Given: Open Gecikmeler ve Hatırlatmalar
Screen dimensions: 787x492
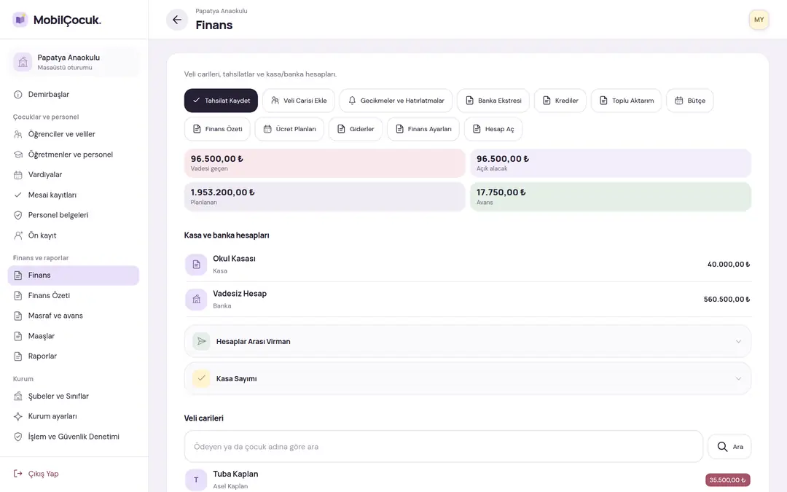Looking at the screenshot, I should point(396,101).
